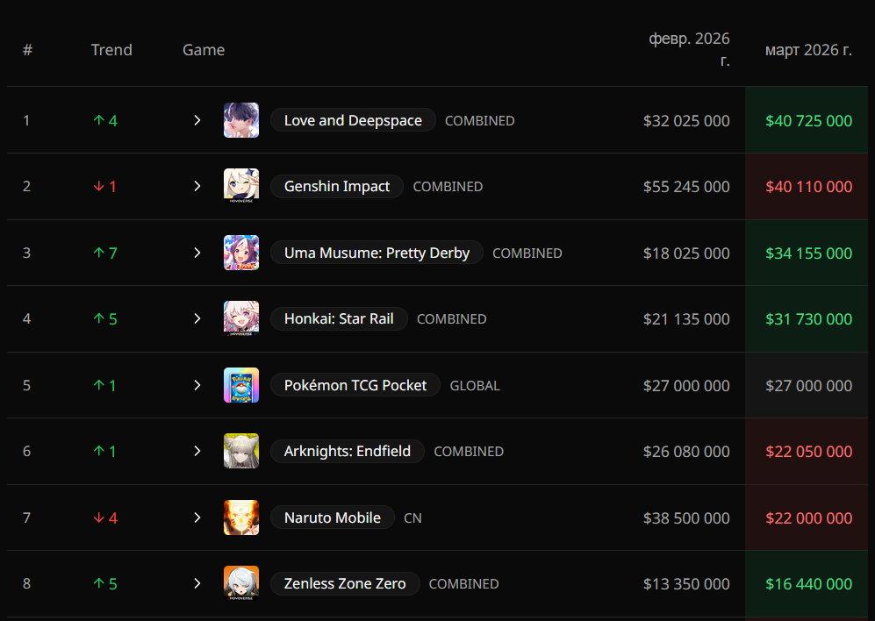The width and height of the screenshot is (875, 621).
Task: Open the Arknights: Endfield name link
Action: click(x=347, y=451)
